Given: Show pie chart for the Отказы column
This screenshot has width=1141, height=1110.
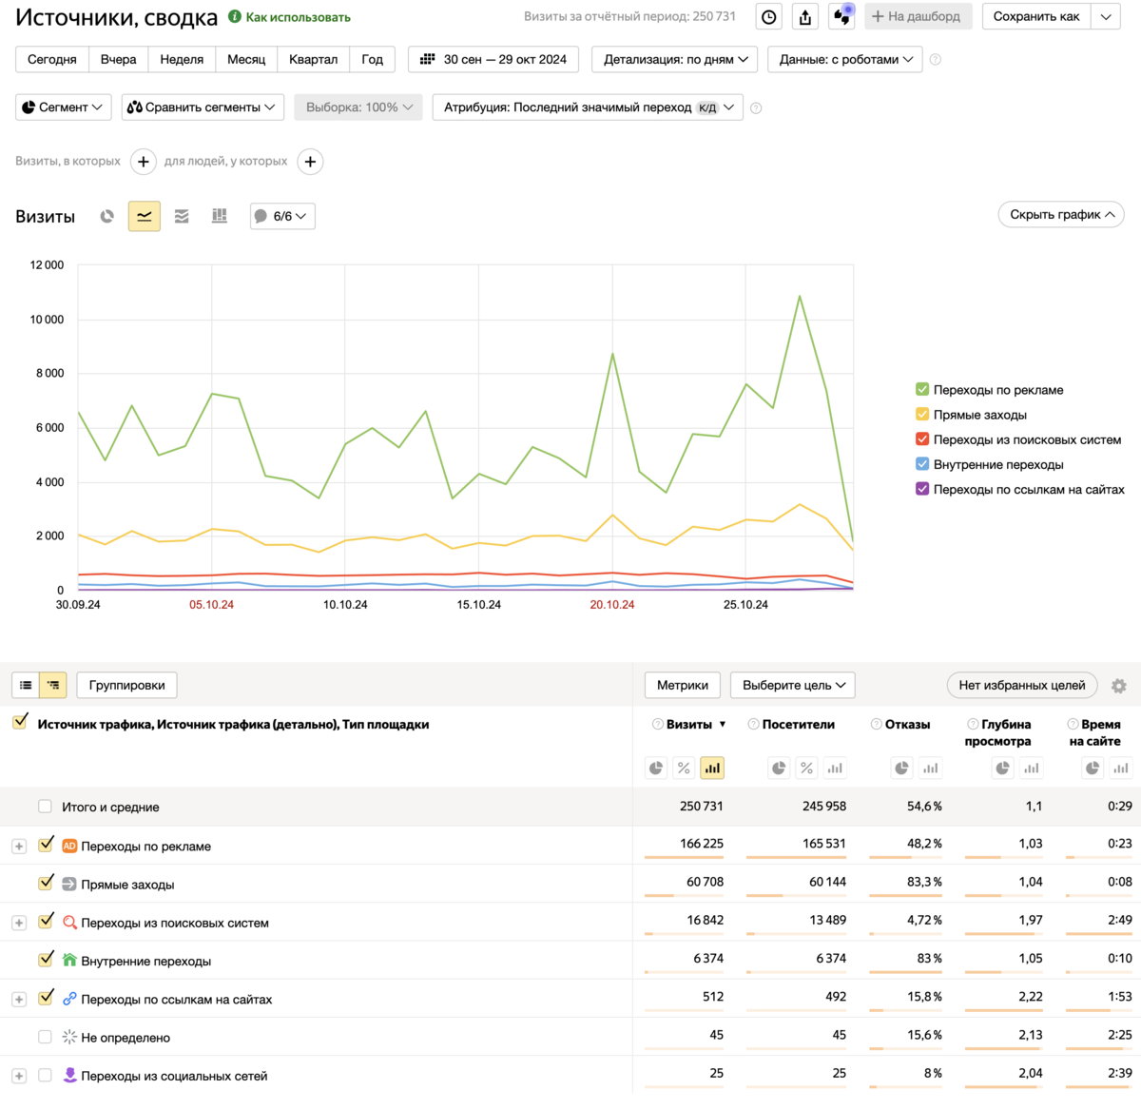Looking at the screenshot, I should [901, 769].
